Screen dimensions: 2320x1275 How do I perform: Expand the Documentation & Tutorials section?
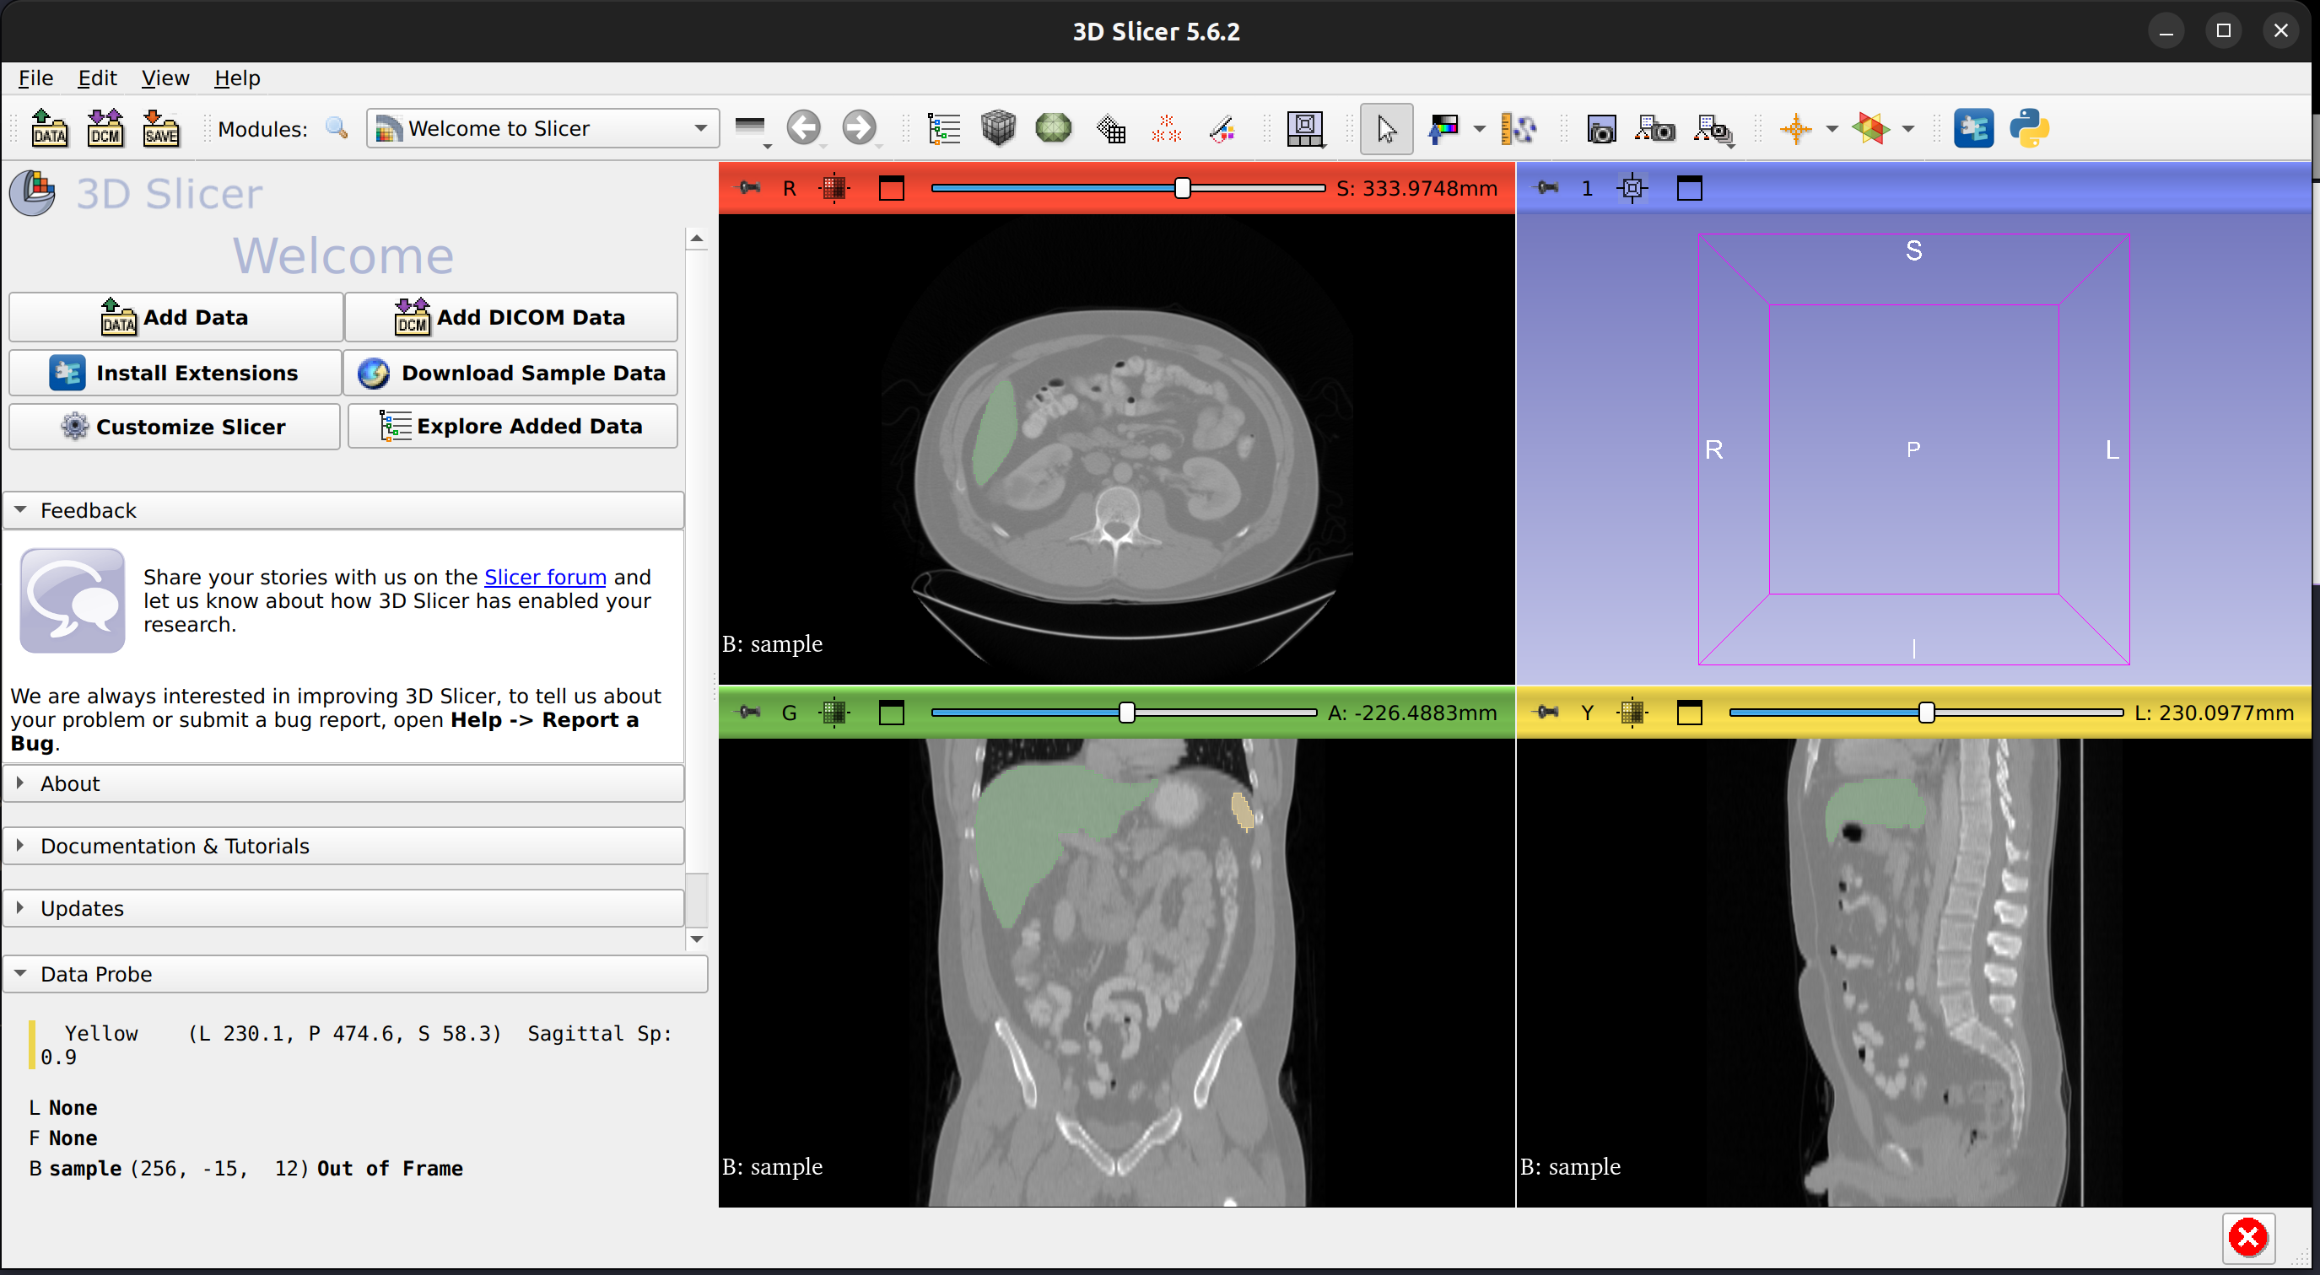[x=343, y=846]
